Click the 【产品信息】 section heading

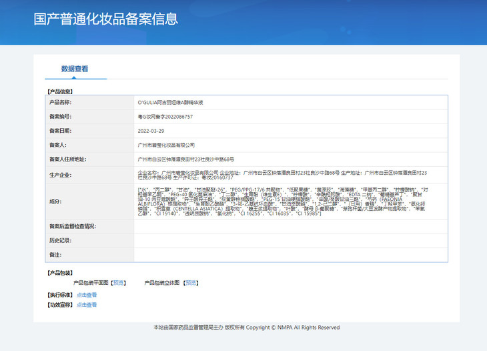[x=60, y=91]
